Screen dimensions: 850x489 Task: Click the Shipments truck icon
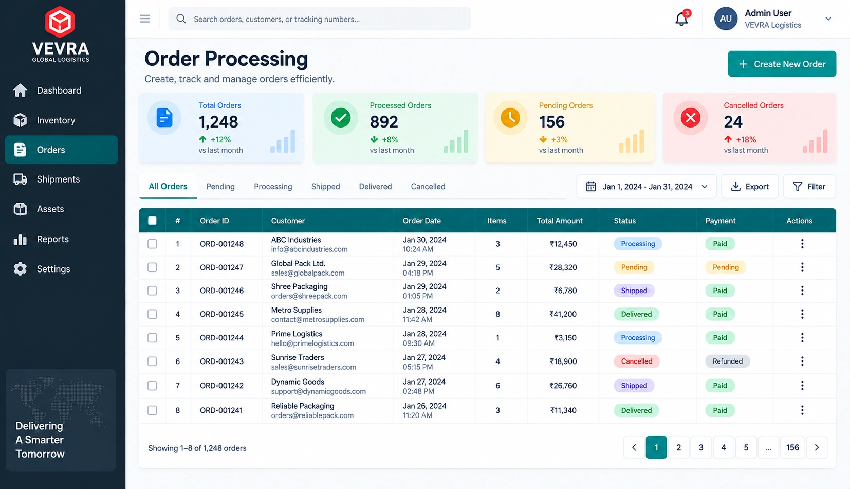click(20, 179)
